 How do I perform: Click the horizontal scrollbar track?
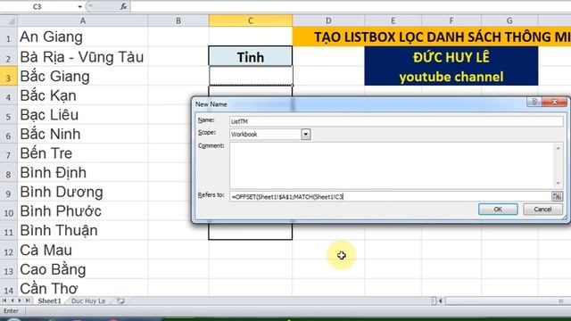point(508,301)
